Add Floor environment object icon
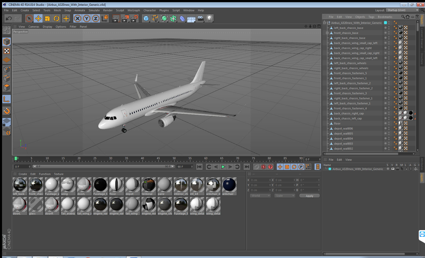Image resolution: width=425 pixels, height=258 pixels. pyautogui.click(x=191, y=18)
